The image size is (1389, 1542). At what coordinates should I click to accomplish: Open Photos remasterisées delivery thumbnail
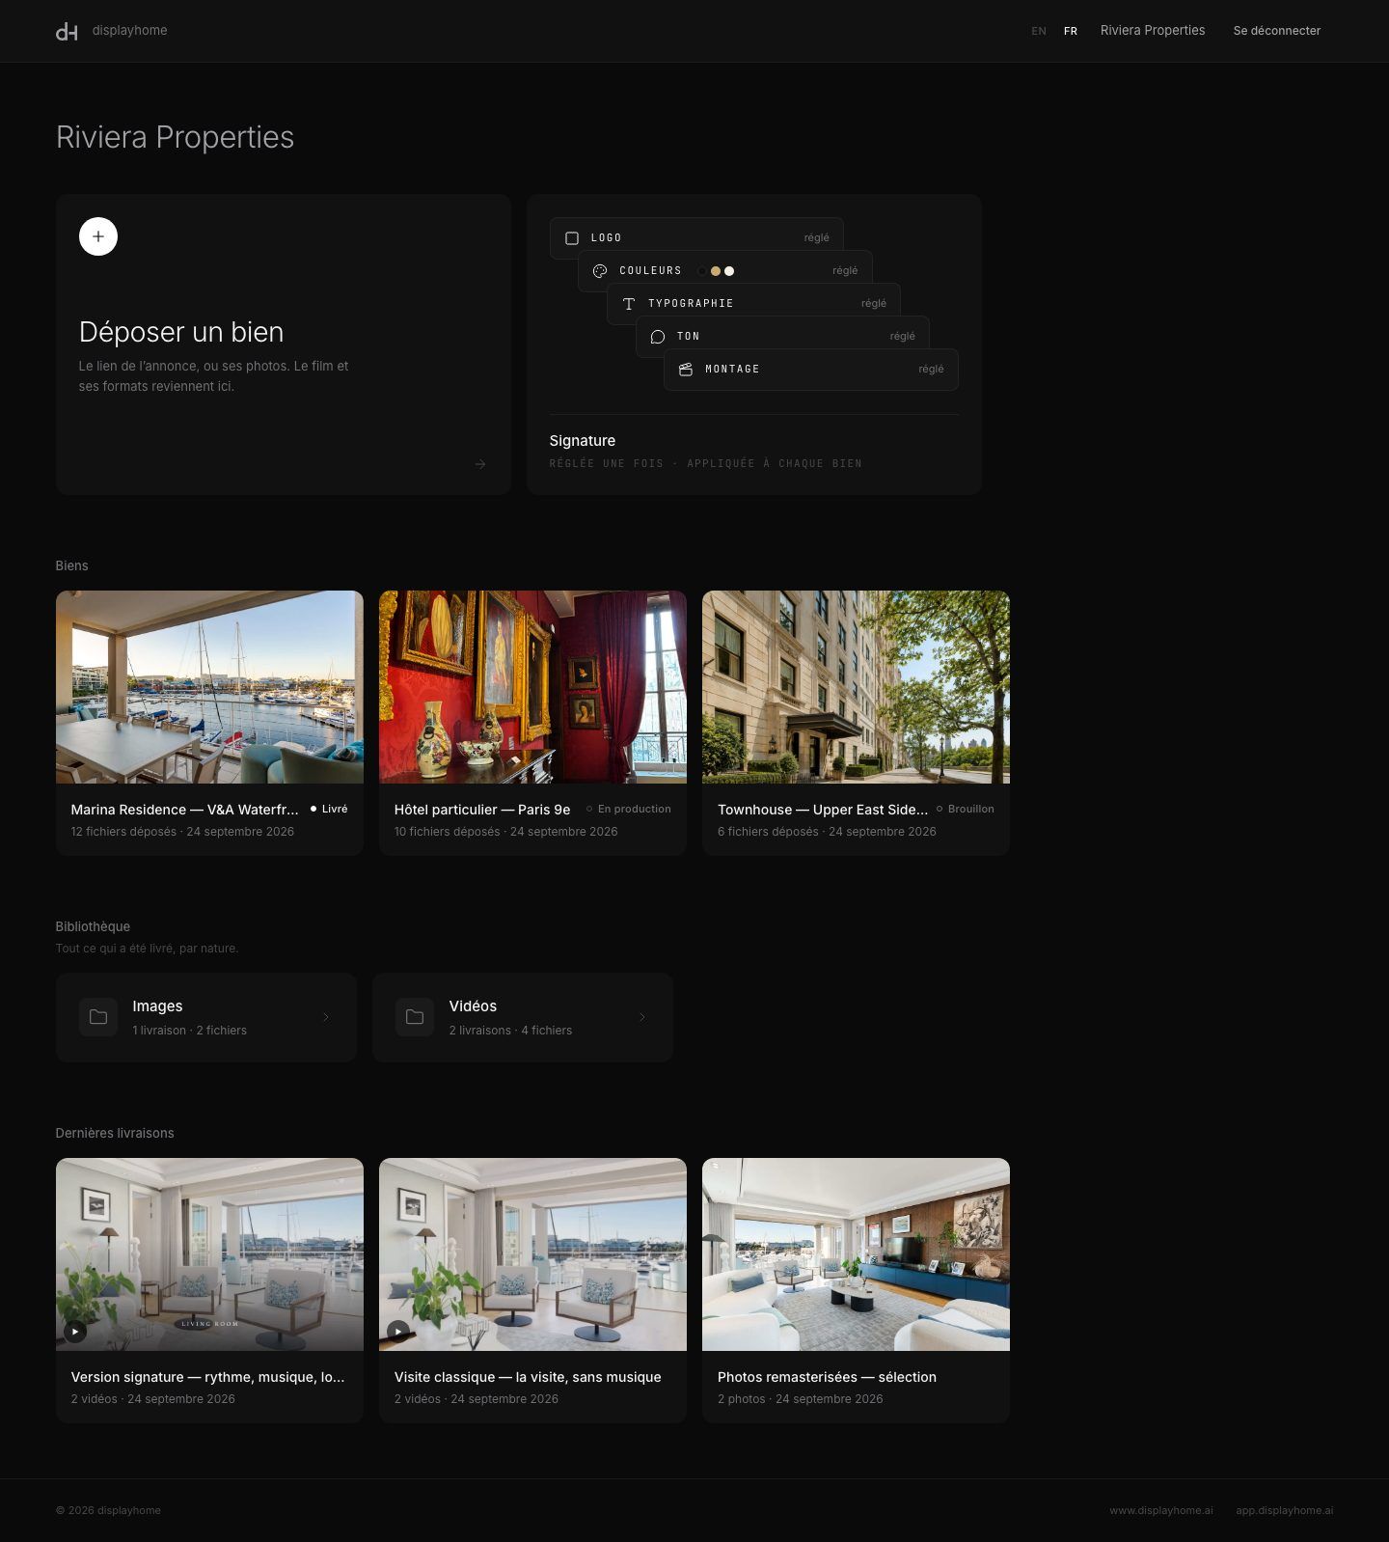(x=856, y=1254)
